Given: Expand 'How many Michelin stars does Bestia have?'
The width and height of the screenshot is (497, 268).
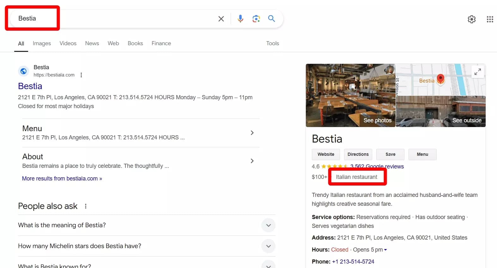Looking at the screenshot, I should (x=147, y=246).
